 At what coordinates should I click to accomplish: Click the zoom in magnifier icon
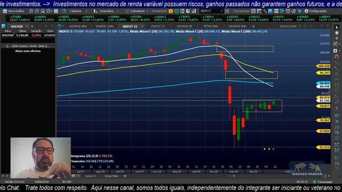click(31, 11)
